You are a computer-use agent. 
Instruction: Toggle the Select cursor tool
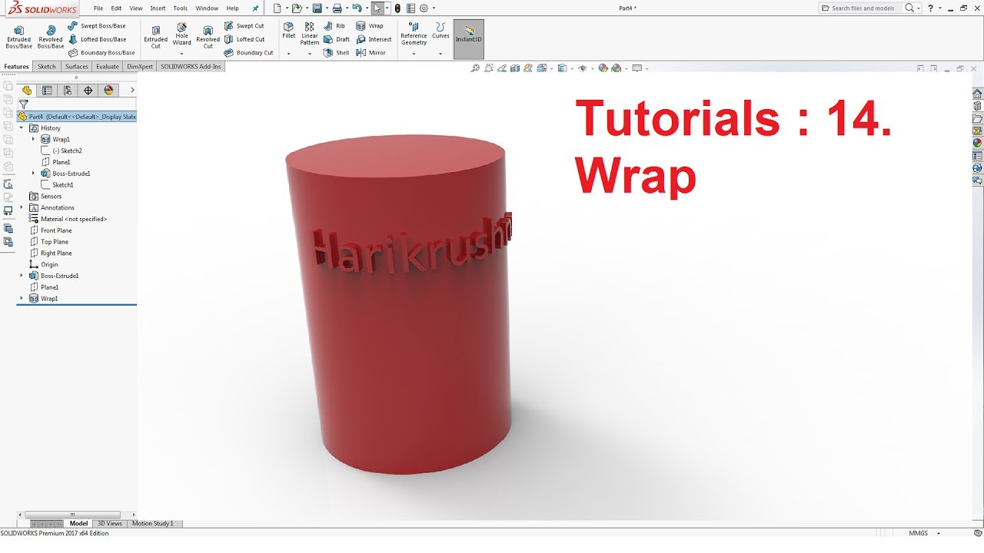tap(377, 8)
